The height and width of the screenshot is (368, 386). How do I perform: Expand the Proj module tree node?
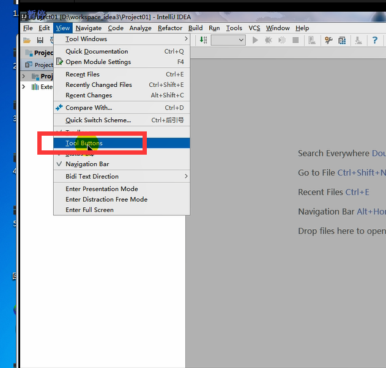pyautogui.click(x=24, y=76)
